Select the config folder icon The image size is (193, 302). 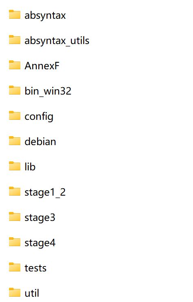(15, 115)
